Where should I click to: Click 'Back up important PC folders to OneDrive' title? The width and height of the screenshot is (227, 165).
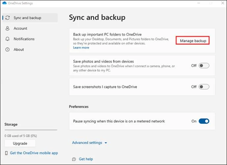click(107, 35)
